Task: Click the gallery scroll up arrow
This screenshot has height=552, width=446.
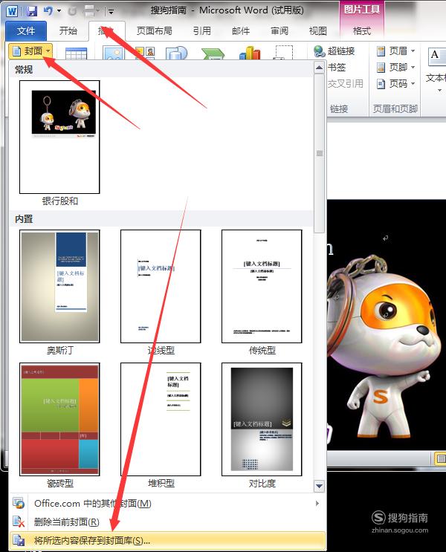Action: [x=319, y=68]
